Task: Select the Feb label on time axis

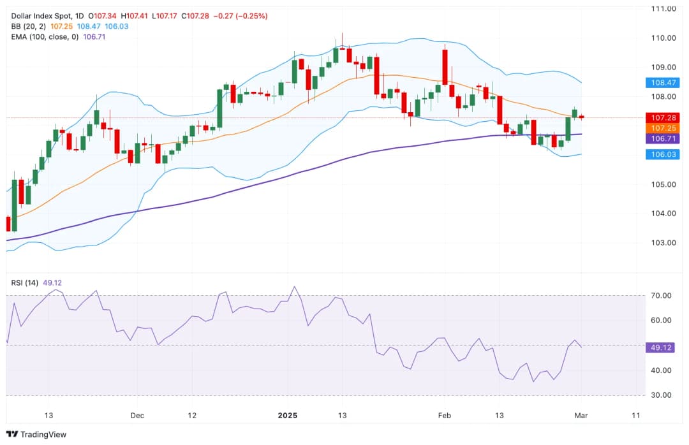Action: click(x=444, y=415)
